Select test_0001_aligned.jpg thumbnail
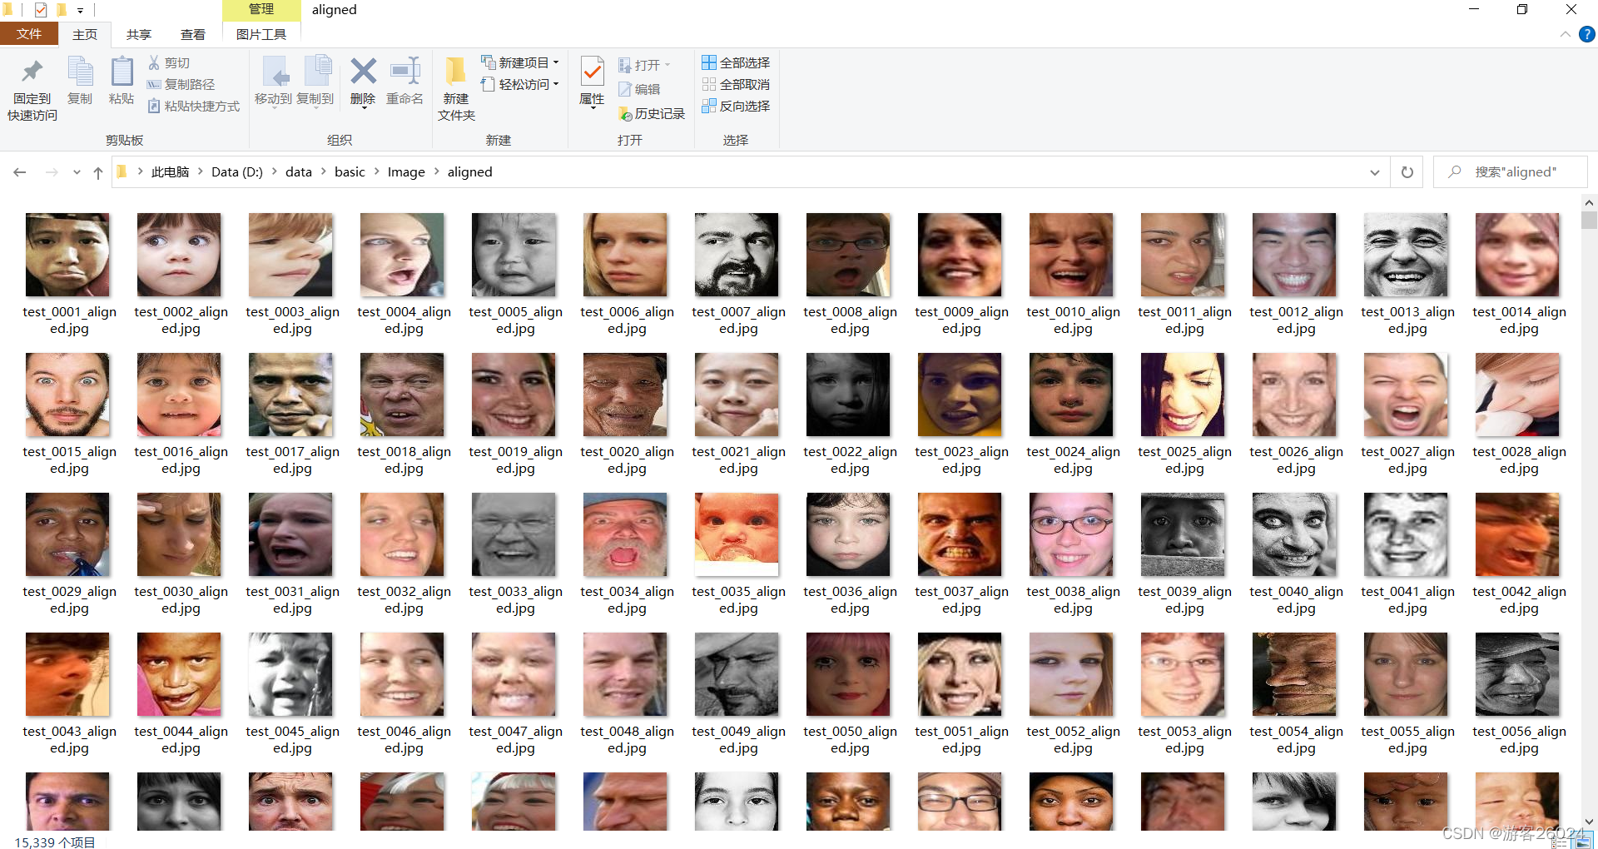This screenshot has width=1598, height=849. coord(67,255)
